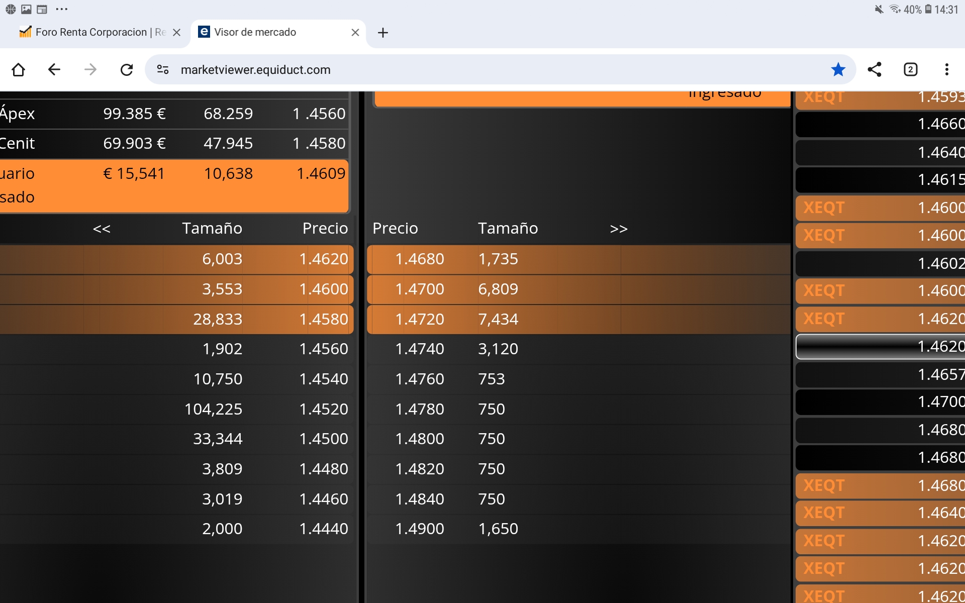Open the Ápex row at 1.4560

point(174,114)
